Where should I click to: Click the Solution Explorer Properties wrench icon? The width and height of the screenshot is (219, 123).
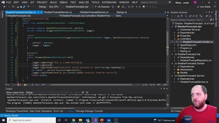pyautogui.click(x=207, y=16)
